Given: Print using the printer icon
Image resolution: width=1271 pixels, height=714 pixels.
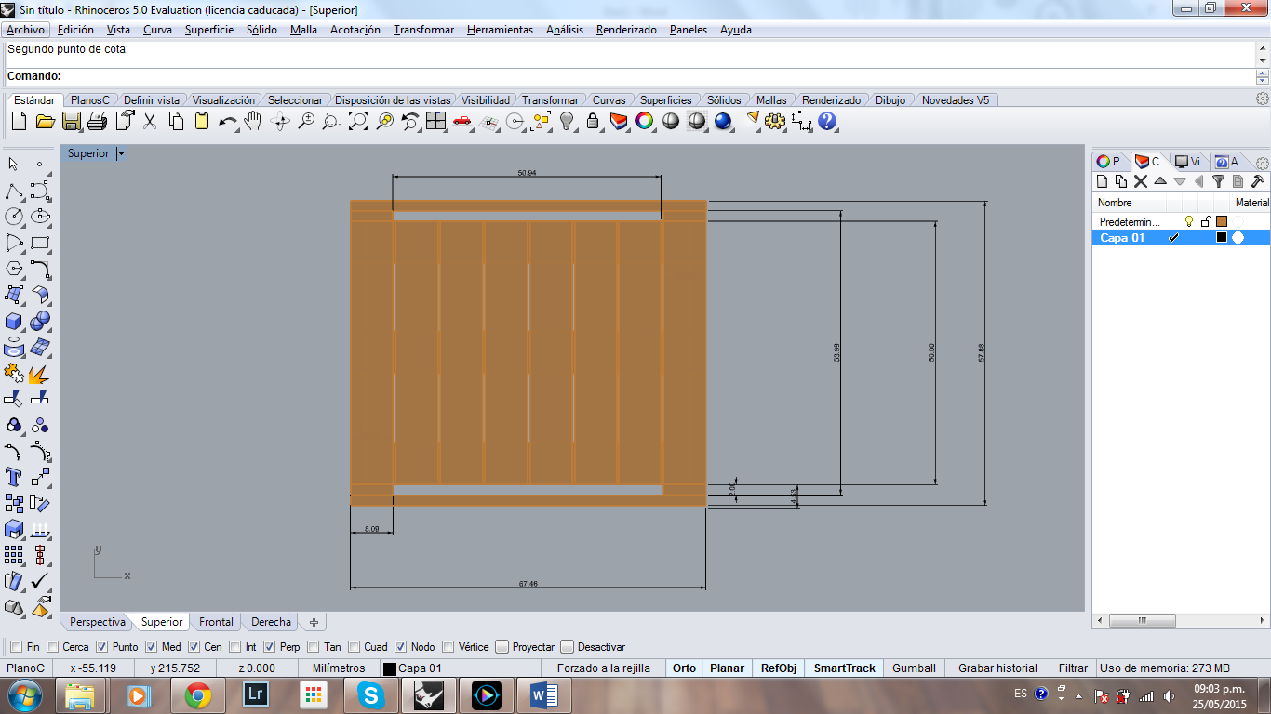Looking at the screenshot, I should click(97, 121).
